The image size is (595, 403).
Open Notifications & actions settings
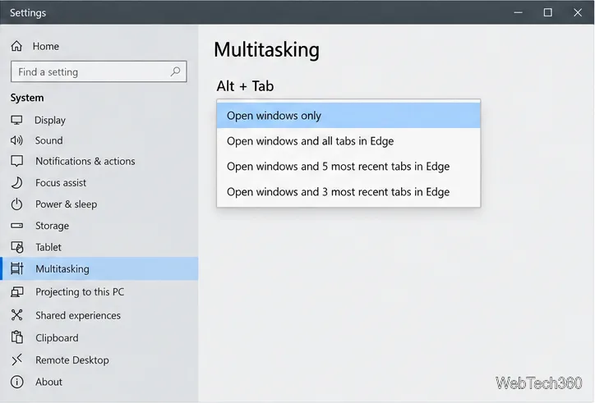(99, 161)
